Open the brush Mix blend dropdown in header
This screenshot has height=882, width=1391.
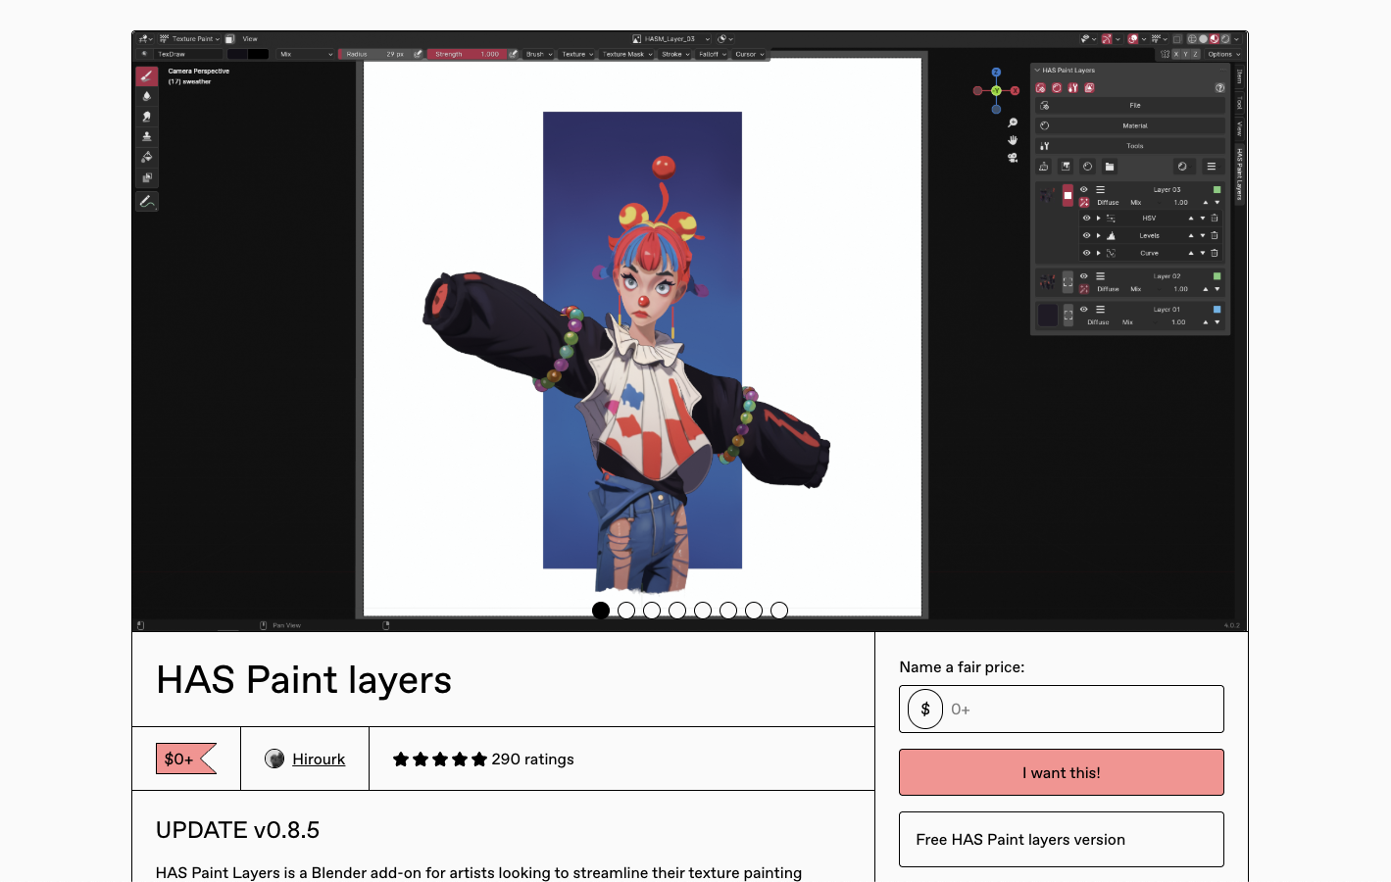point(306,54)
